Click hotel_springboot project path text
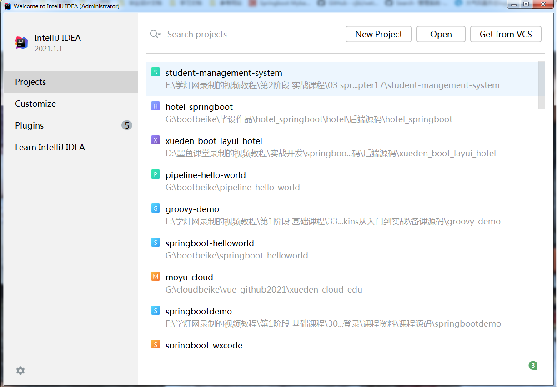This screenshot has width=557, height=387. point(309,119)
